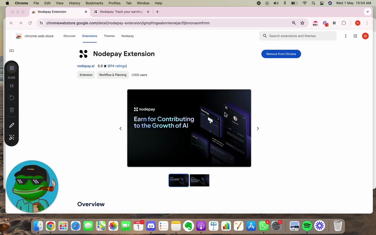Open the Loom extension in the toolbar
376x235 pixels.
[325, 23]
